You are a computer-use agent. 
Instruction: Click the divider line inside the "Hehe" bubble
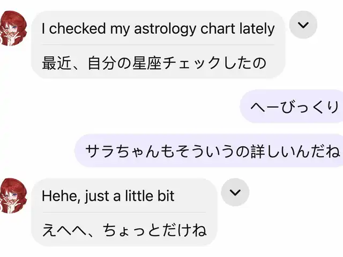(124, 212)
